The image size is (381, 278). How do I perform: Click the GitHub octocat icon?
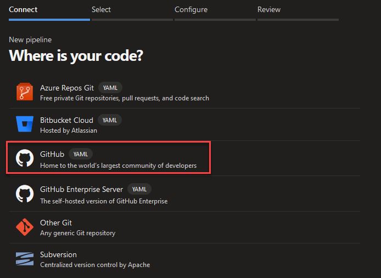click(x=25, y=158)
